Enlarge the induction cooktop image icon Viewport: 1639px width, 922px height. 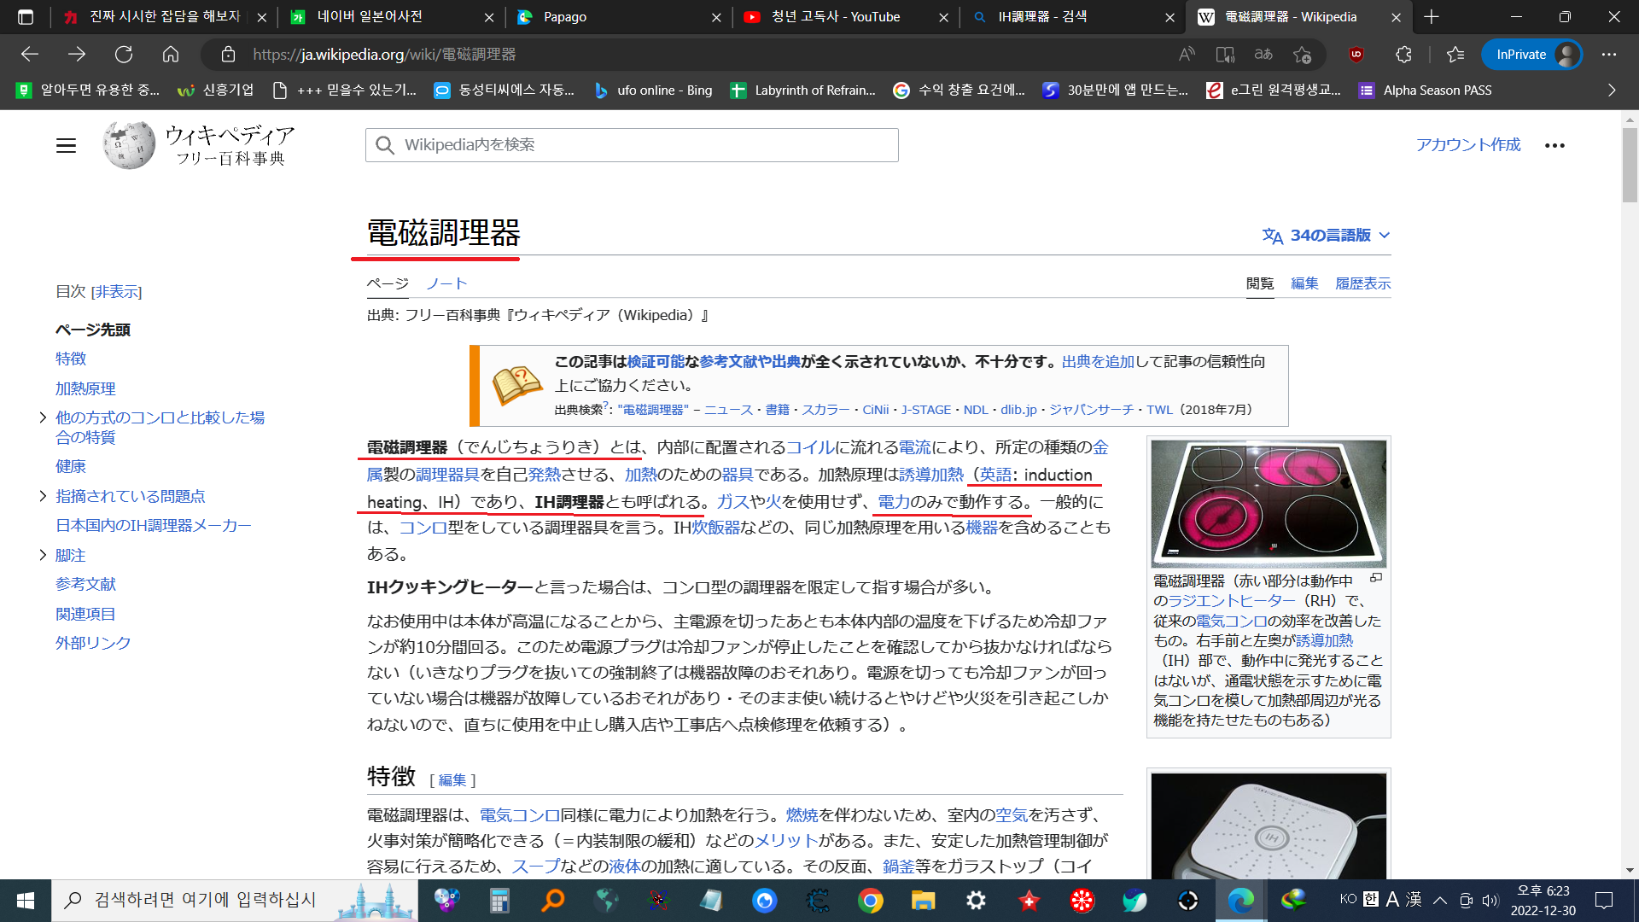(1375, 579)
